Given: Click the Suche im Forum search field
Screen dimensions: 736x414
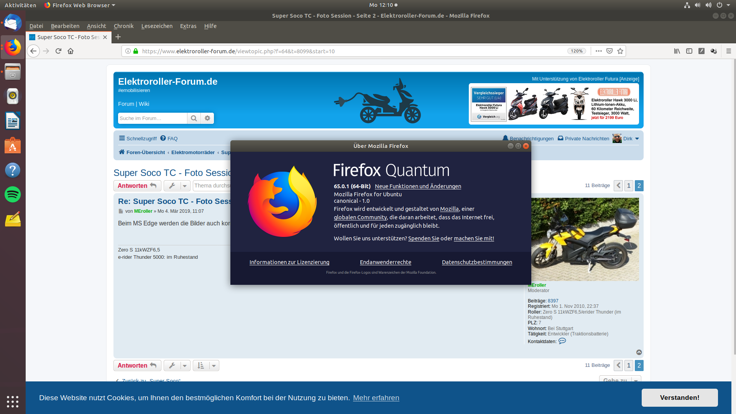Looking at the screenshot, I should (152, 118).
